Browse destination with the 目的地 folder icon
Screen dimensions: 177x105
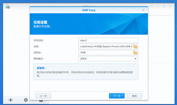pyautogui.click(x=135, y=52)
